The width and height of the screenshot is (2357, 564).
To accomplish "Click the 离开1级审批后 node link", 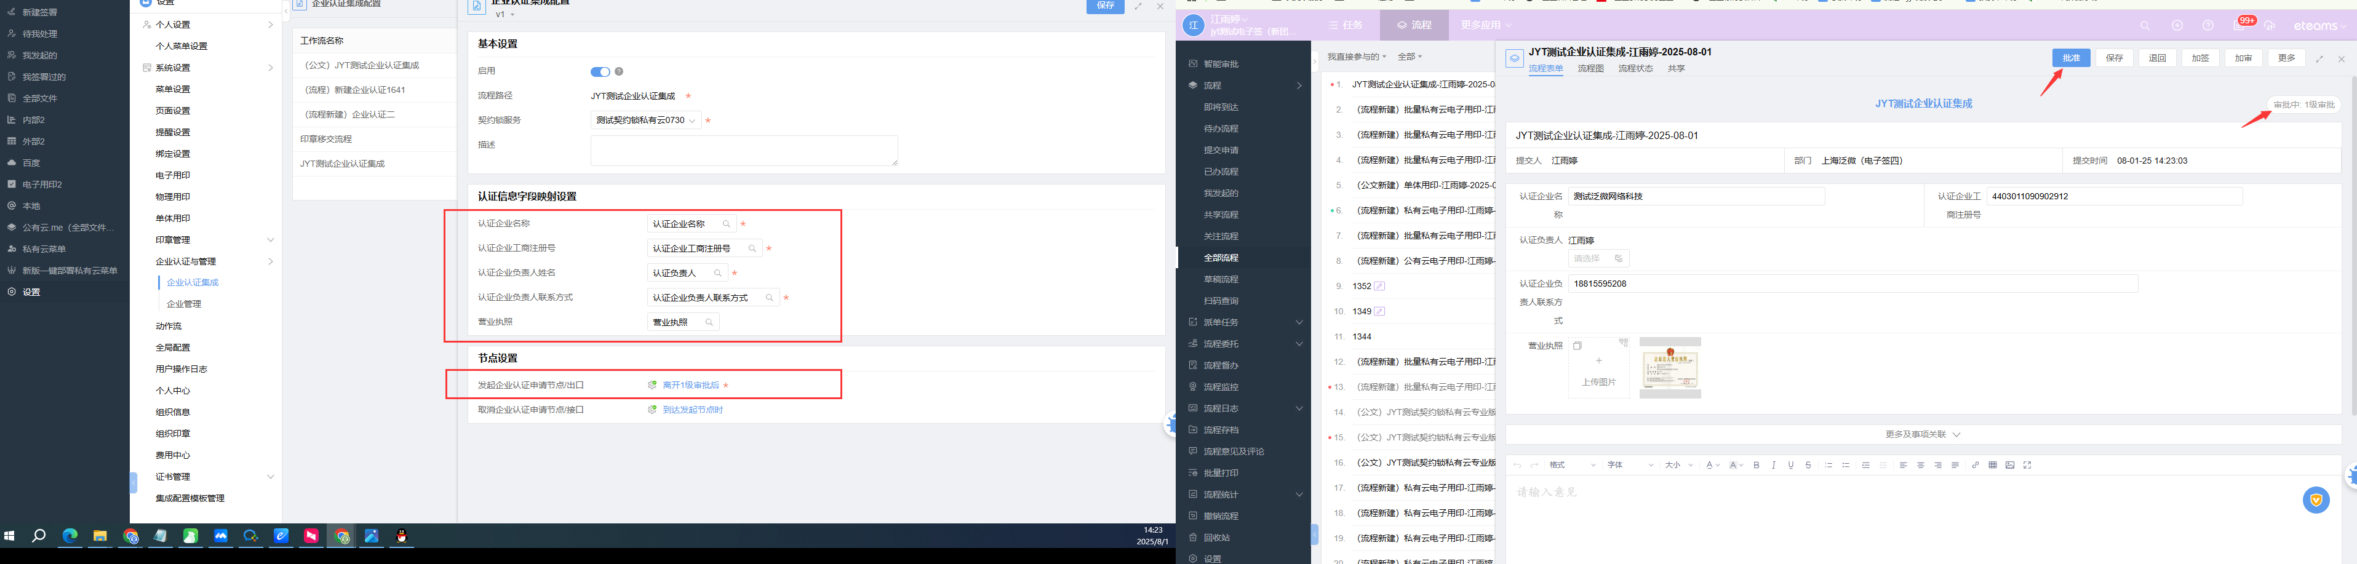I will (x=691, y=386).
